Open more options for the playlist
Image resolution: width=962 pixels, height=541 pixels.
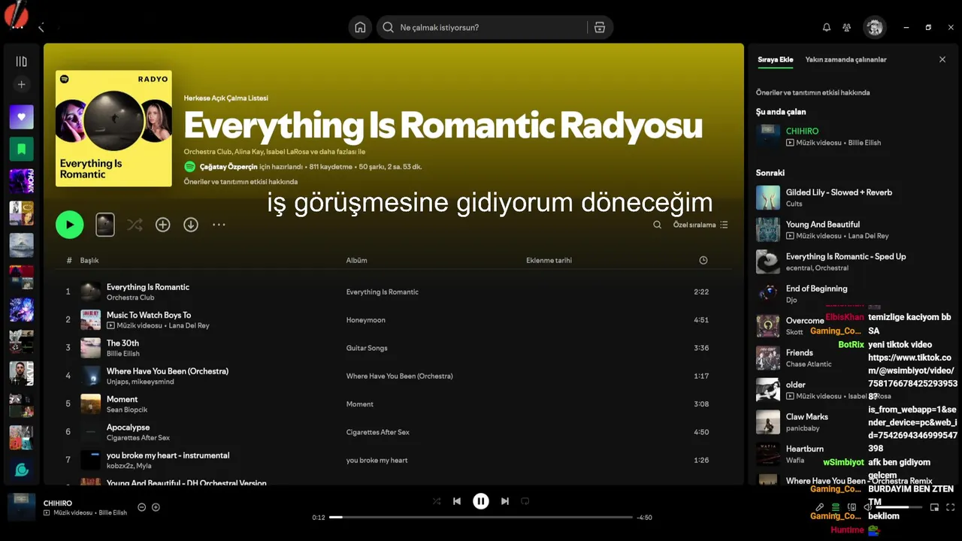coord(219,225)
